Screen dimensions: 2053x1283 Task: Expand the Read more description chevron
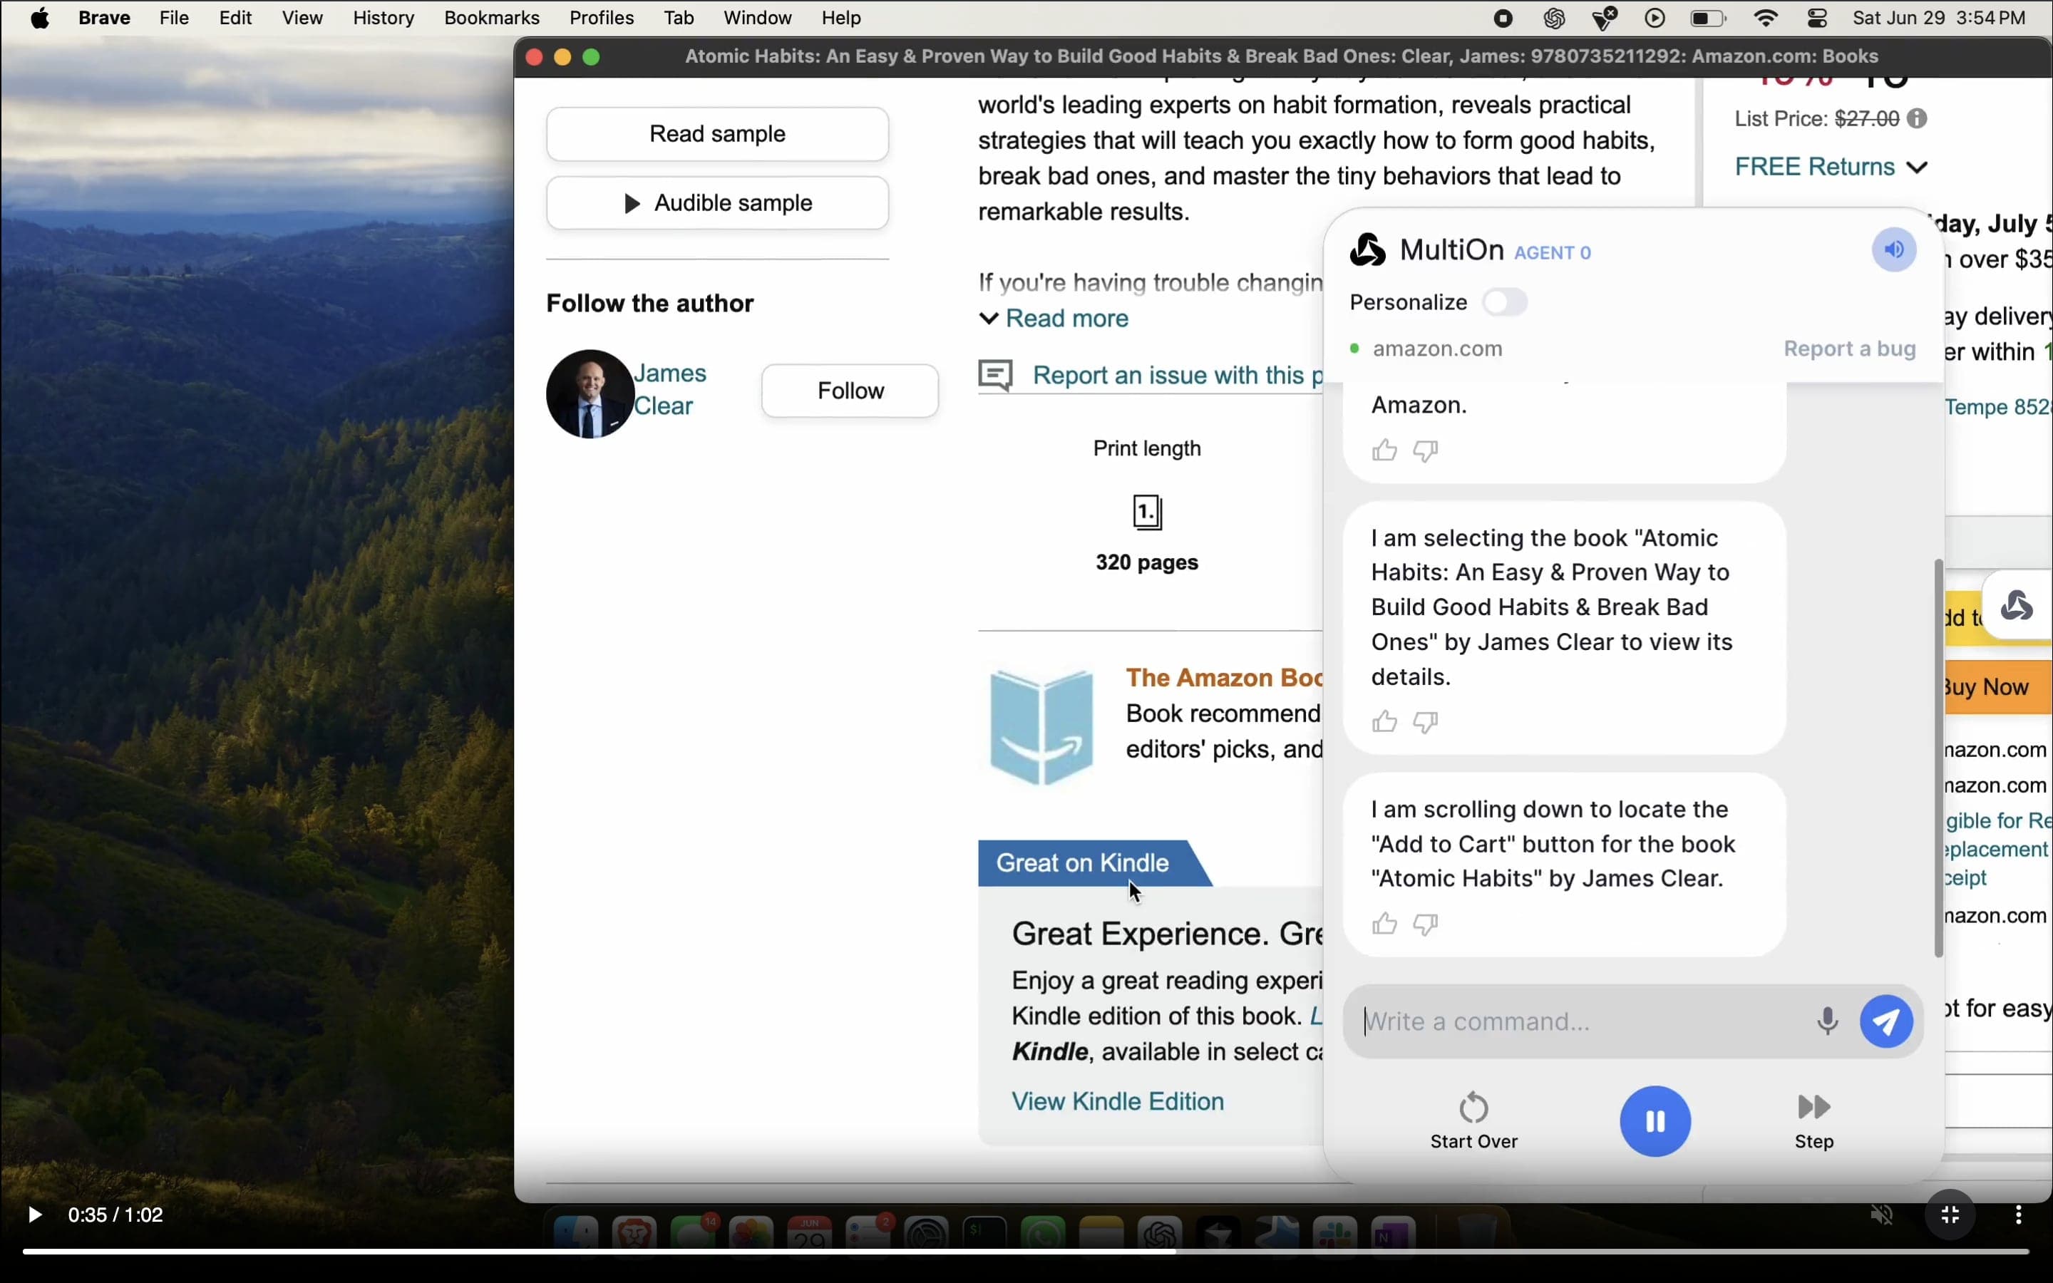coord(988,318)
